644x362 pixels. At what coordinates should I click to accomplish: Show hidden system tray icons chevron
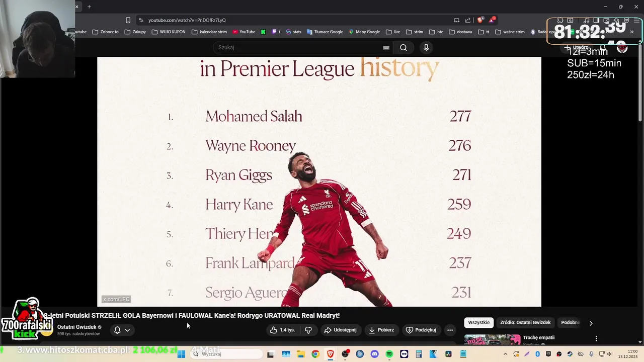click(x=505, y=354)
